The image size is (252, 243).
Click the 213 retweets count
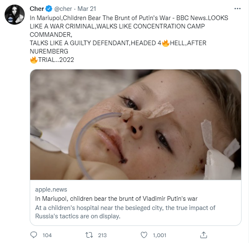pyautogui.click(x=102, y=235)
